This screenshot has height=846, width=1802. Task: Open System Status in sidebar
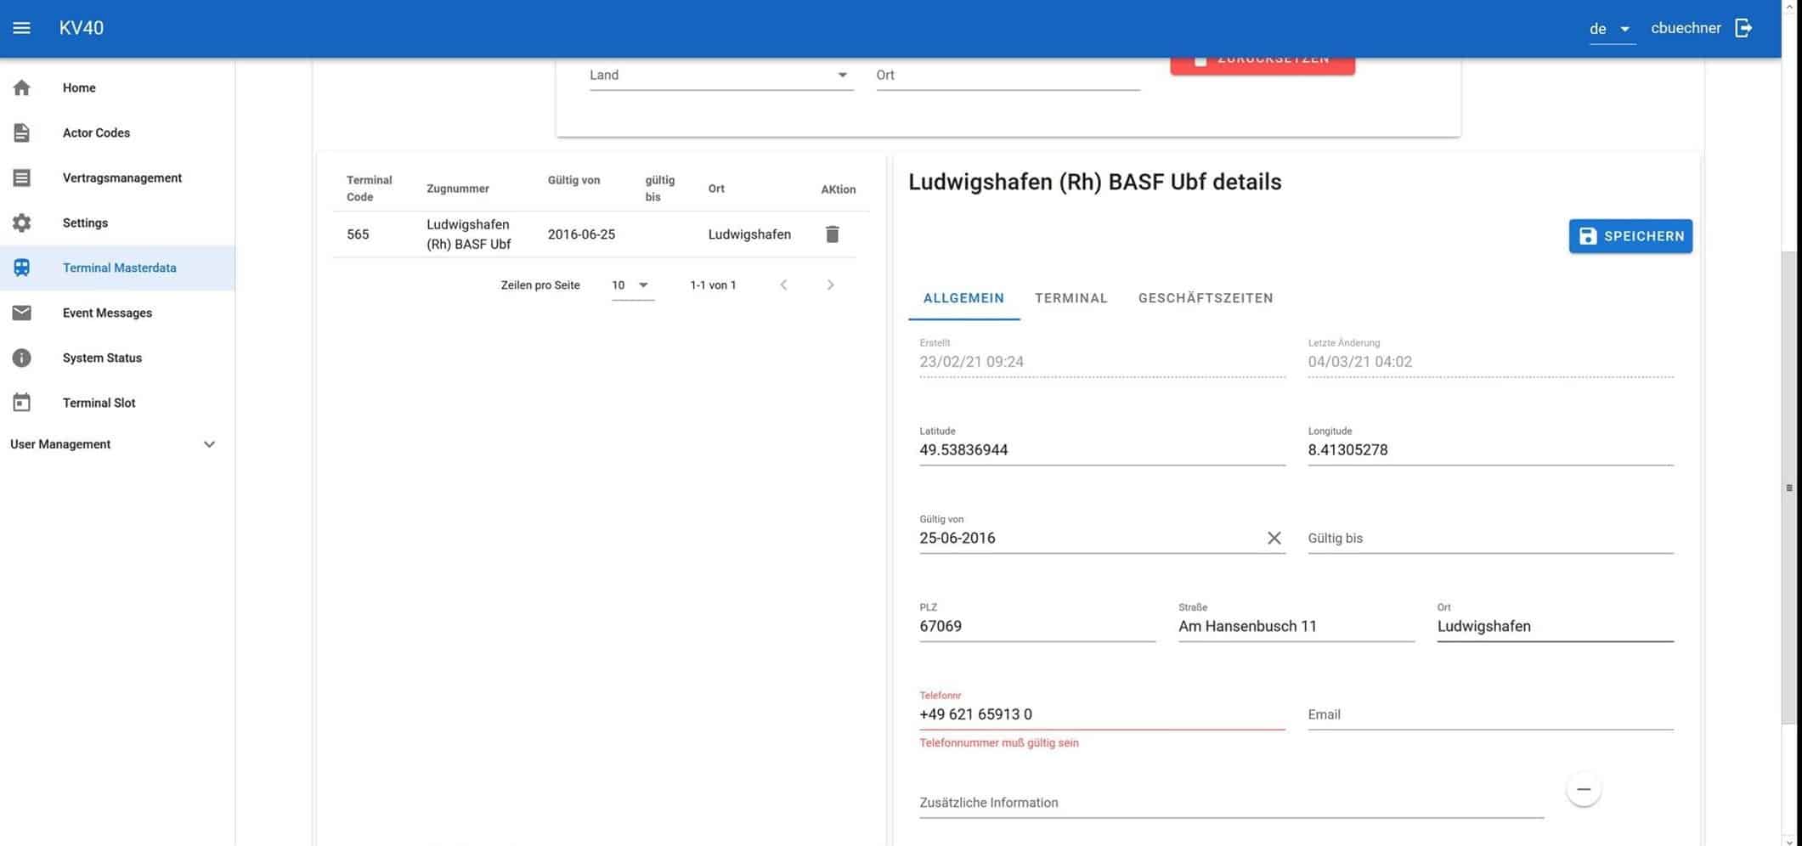click(102, 358)
